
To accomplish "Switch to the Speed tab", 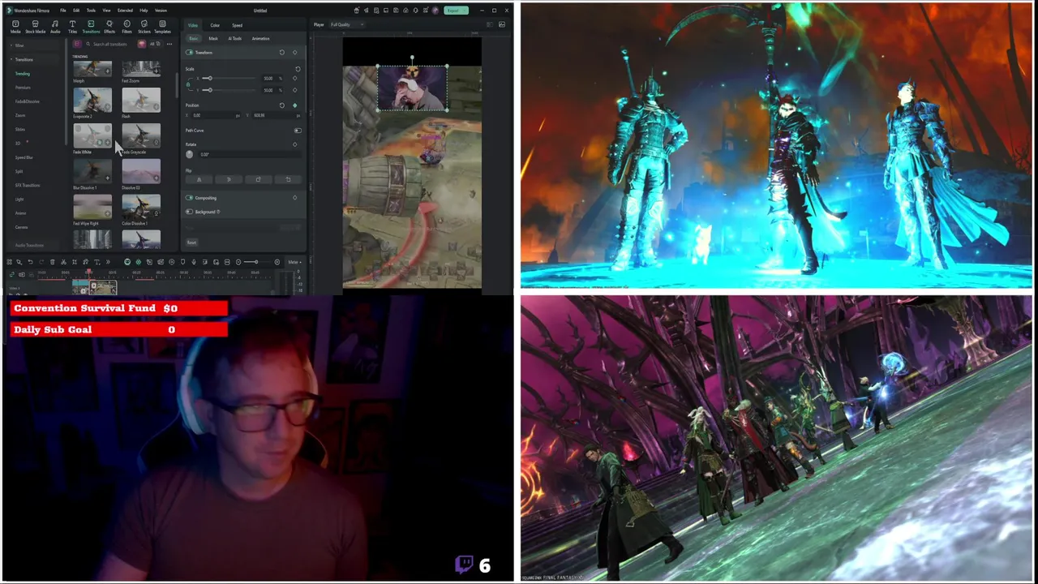I will (x=237, y=25).
